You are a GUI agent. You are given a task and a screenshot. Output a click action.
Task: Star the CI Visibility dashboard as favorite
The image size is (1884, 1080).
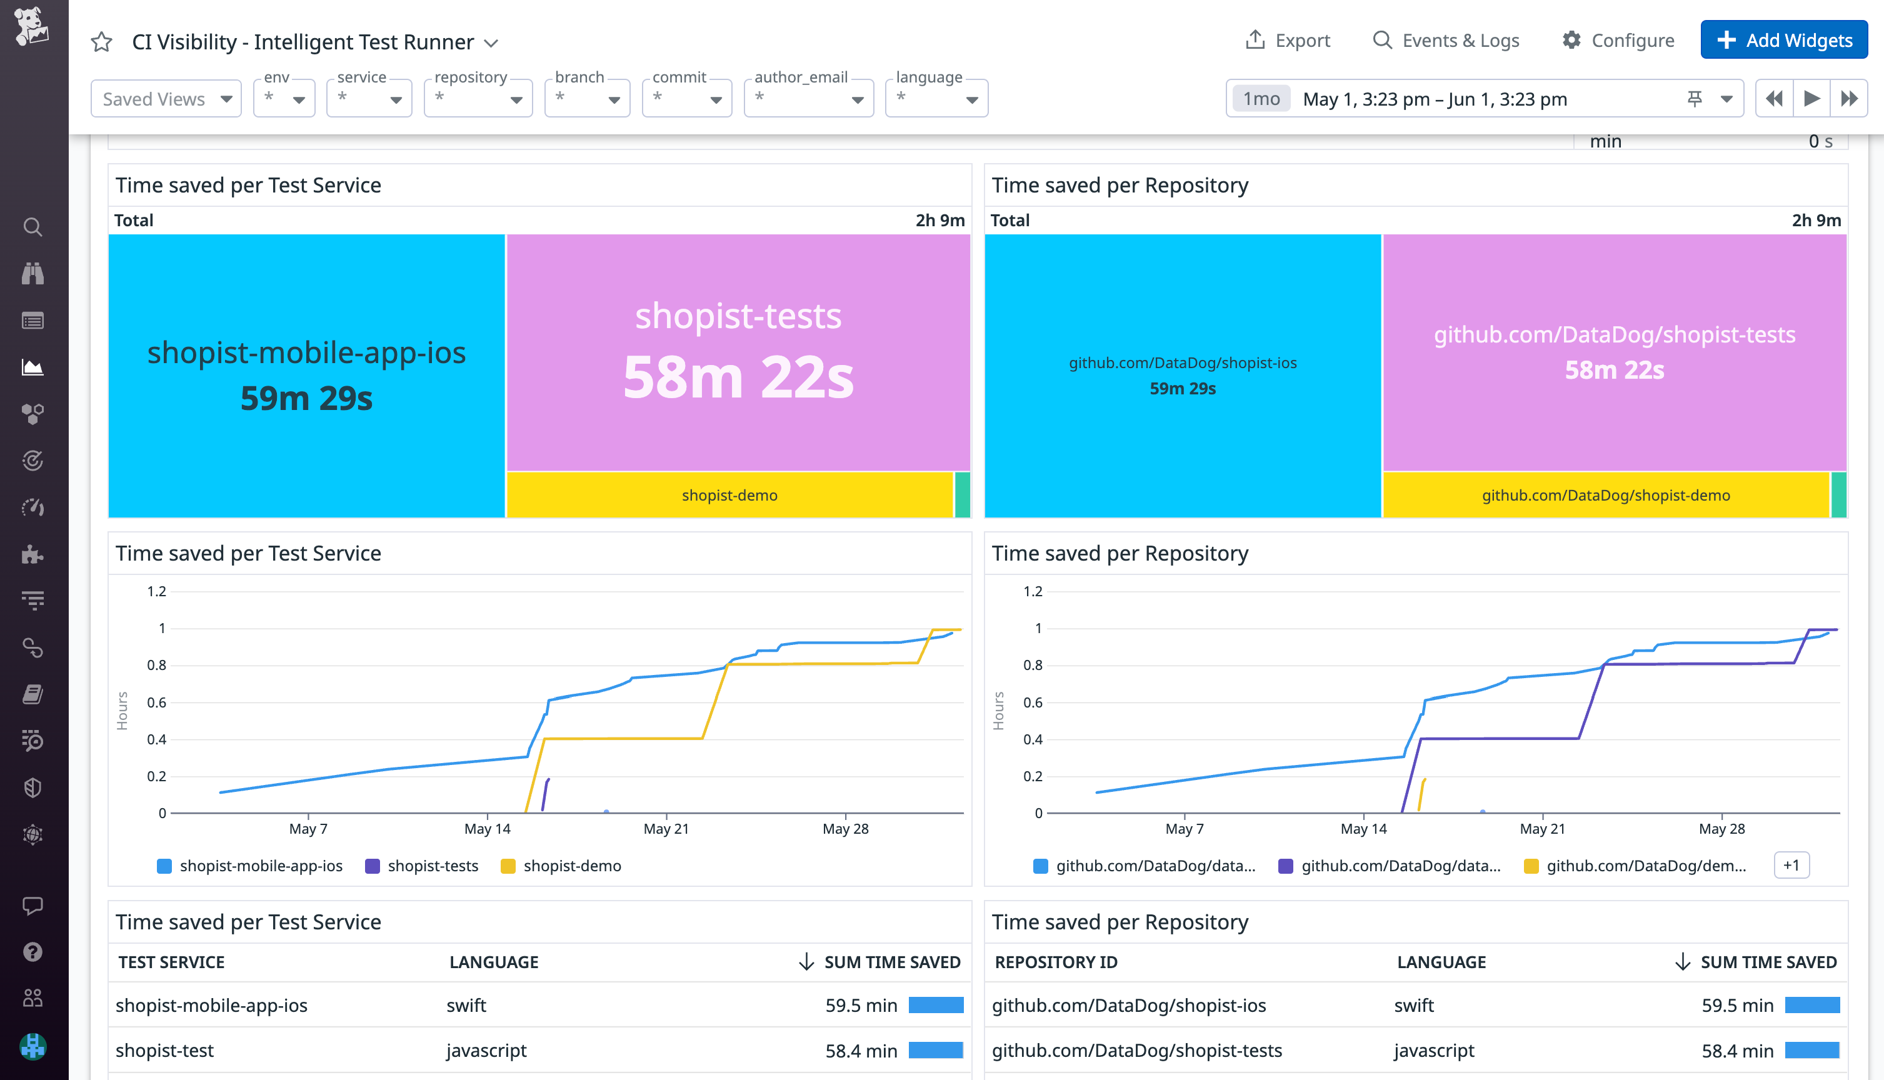tap(101, 41)
